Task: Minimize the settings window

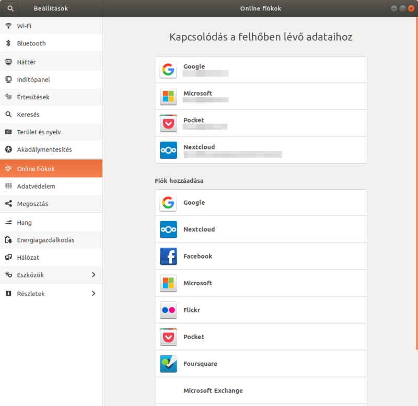Action: tap(394, 8)
